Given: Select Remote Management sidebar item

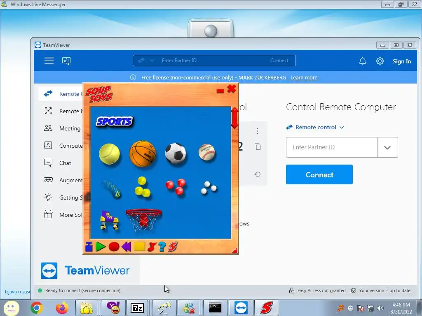Looking at the screenshot, I should tap(61, 111).
